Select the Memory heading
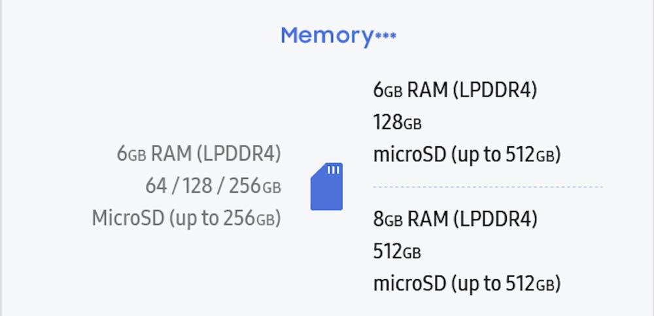This screenshot has height=316, width=654. [x=326, y=35]
